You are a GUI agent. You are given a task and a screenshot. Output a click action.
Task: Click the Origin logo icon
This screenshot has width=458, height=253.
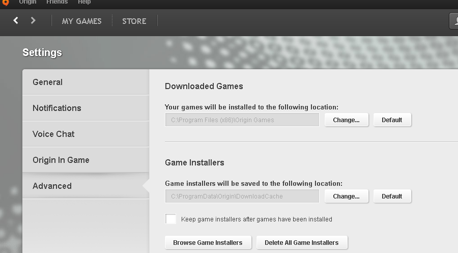6,3
